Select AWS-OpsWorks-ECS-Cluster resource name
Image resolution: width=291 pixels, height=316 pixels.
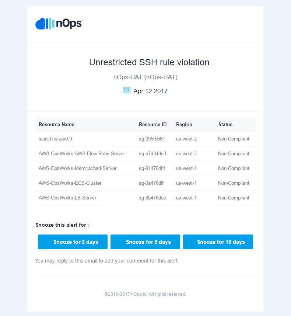click(70, 183)
